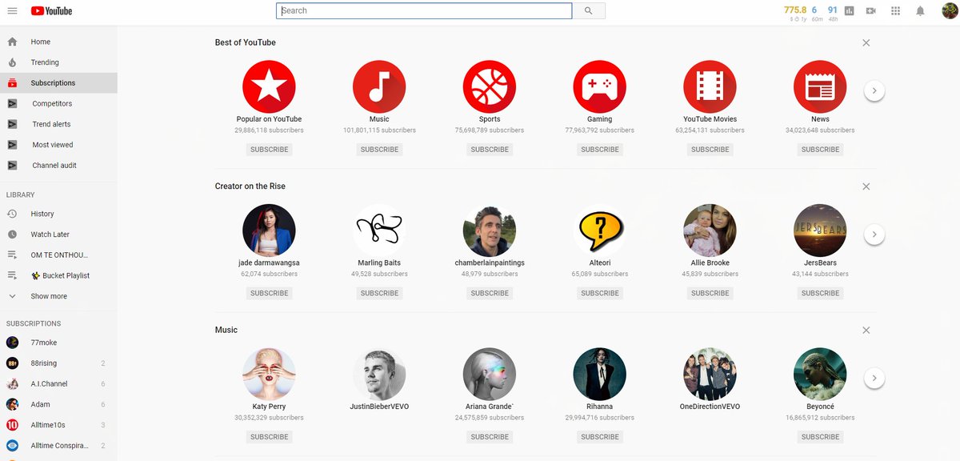Open the YouTube Movies film icon

coord(710,86)
